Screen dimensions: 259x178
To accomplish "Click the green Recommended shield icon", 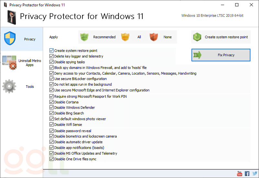I will (84, 37).
